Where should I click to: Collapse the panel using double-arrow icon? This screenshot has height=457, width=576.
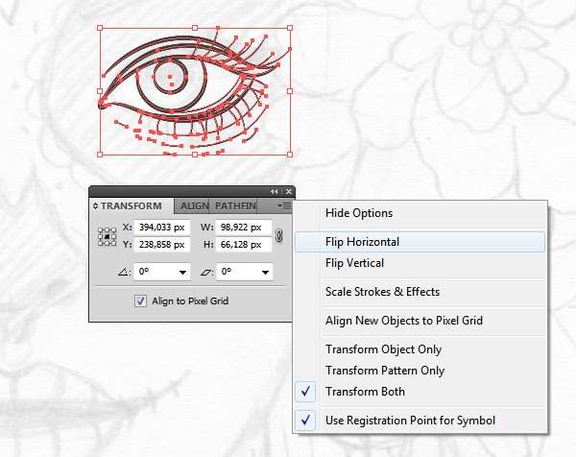pyautogui.click(x=275, y=192)
